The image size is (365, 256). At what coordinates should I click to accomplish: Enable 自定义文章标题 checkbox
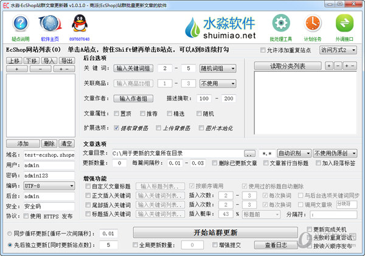coord(88,186)
